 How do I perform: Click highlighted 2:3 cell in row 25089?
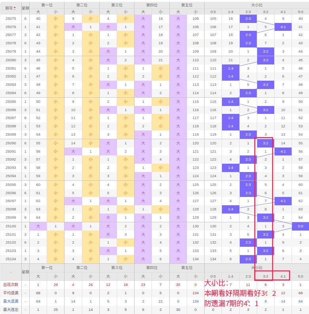(x=248, y=134)
